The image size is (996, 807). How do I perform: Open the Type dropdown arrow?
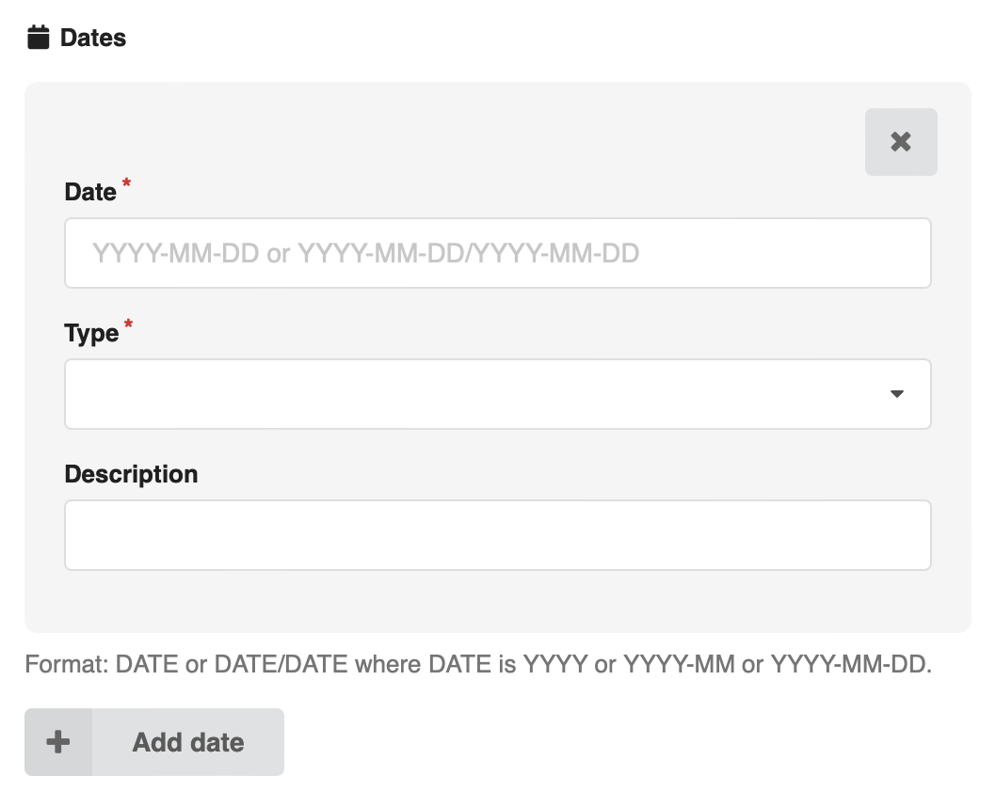[x=897, y=394]
